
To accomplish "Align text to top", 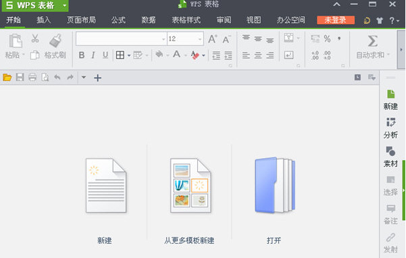I will 246,38.
